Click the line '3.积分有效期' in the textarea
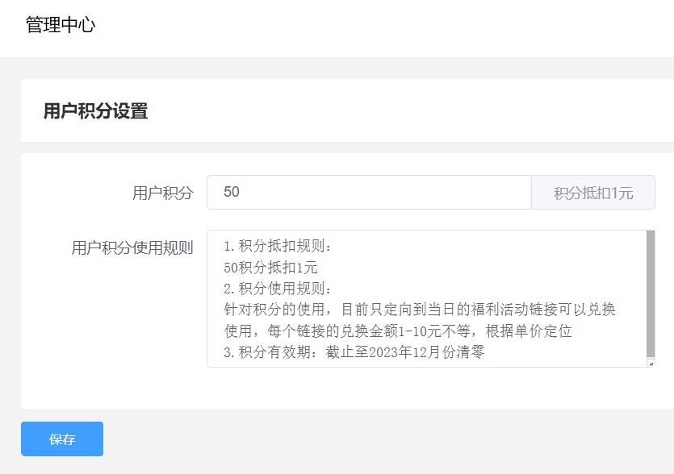 pos(354,352)
